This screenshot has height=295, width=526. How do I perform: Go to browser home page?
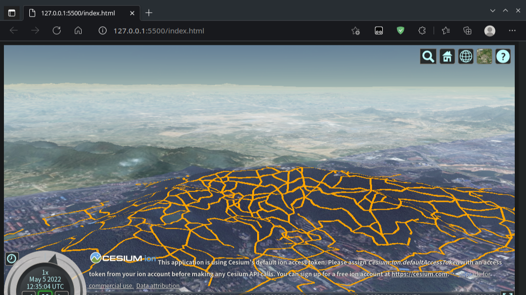pos(78,31)
